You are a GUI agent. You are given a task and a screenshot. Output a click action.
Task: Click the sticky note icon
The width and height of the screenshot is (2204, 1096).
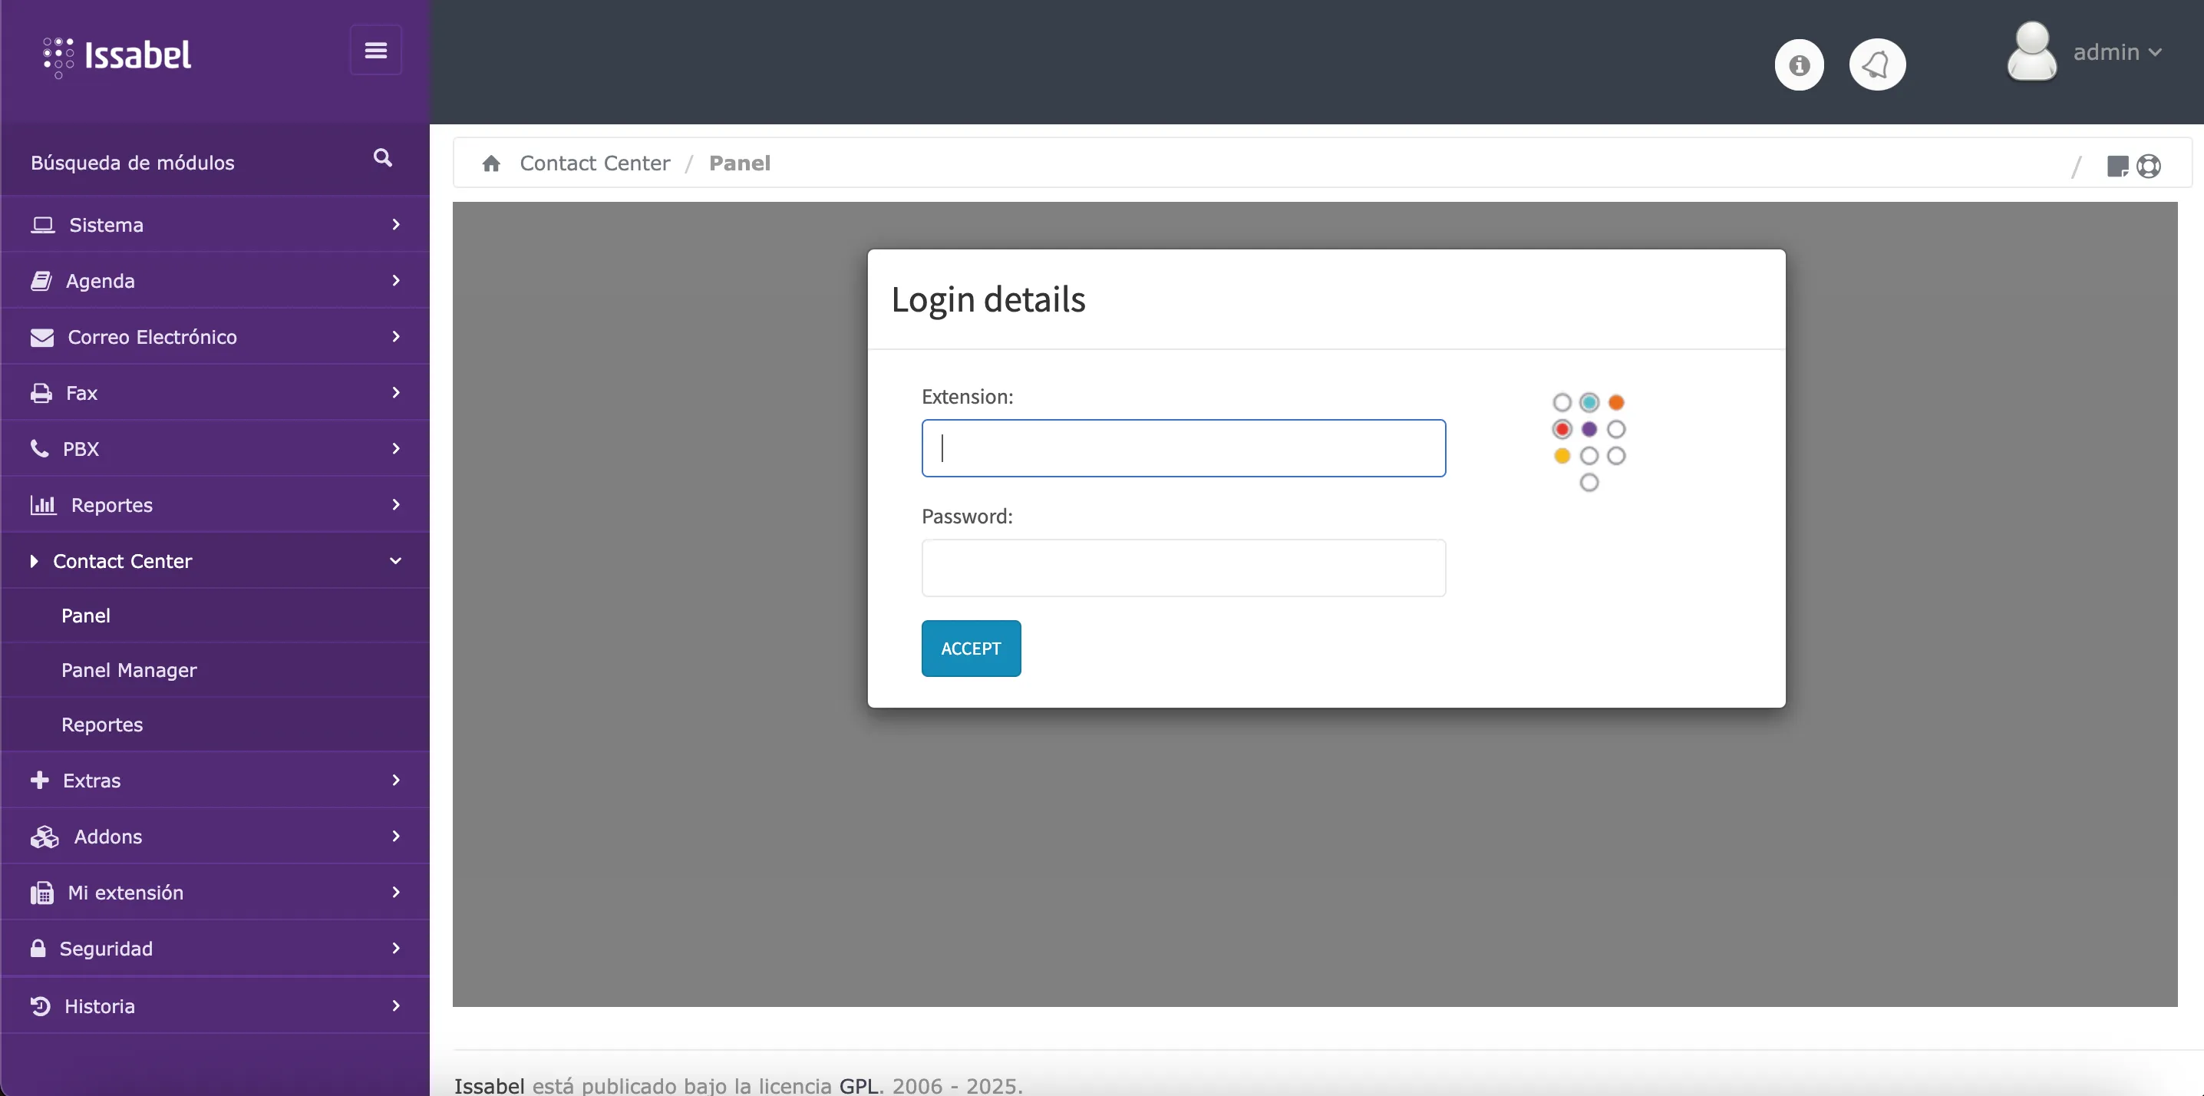[x=2117, y=166]
